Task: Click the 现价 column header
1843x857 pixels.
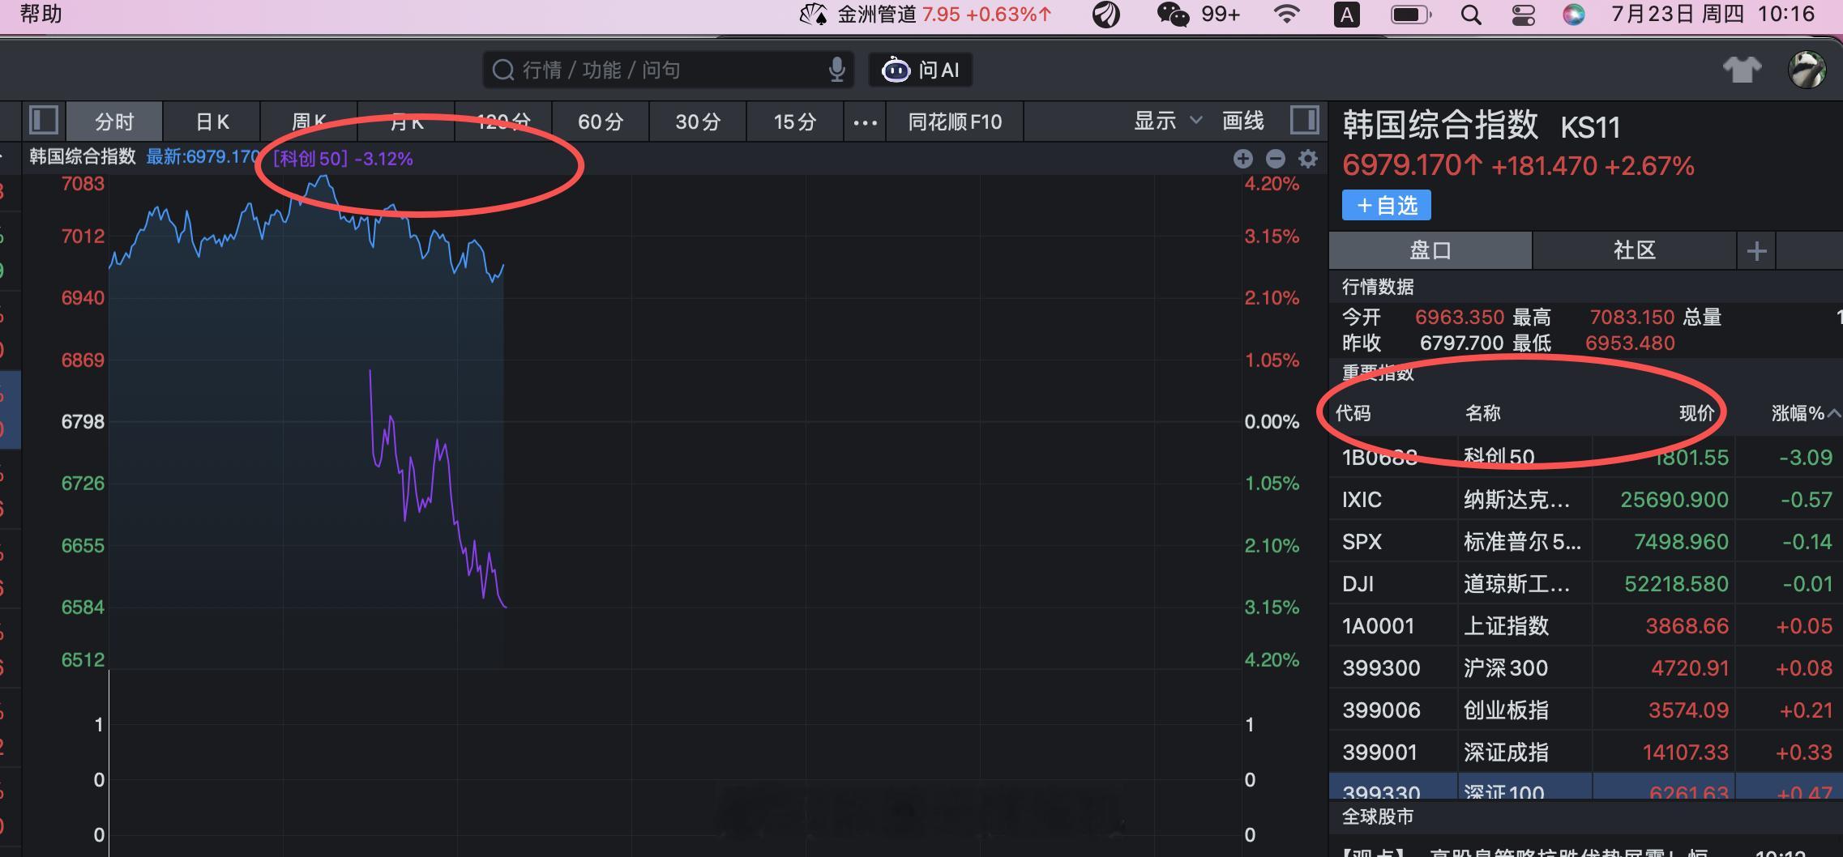Action: [1697, 413]
